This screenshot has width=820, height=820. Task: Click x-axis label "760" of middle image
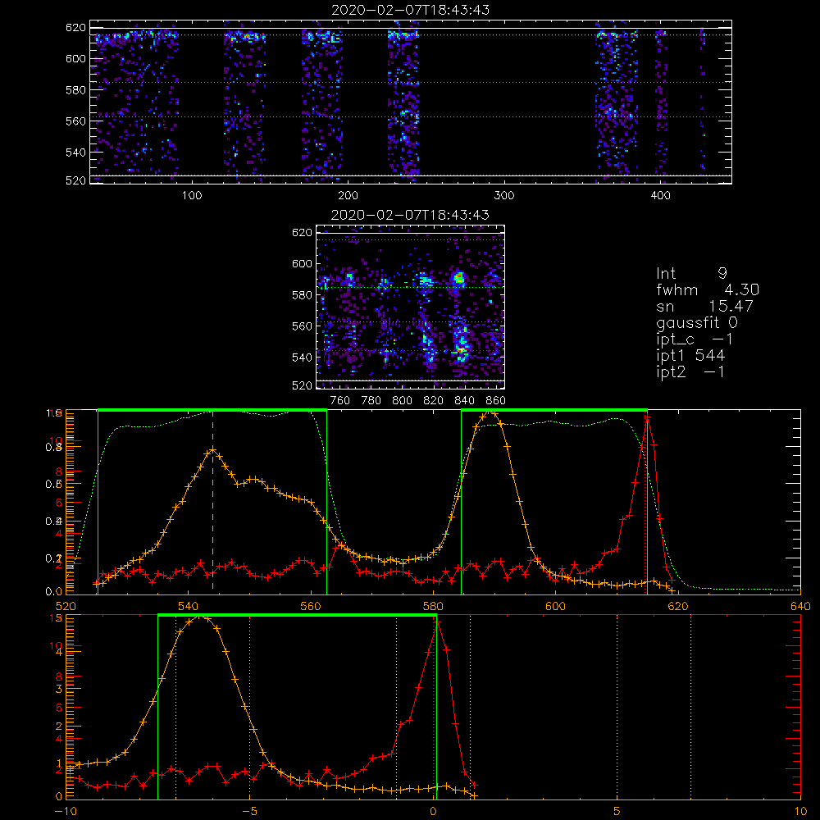click(340, 401)
